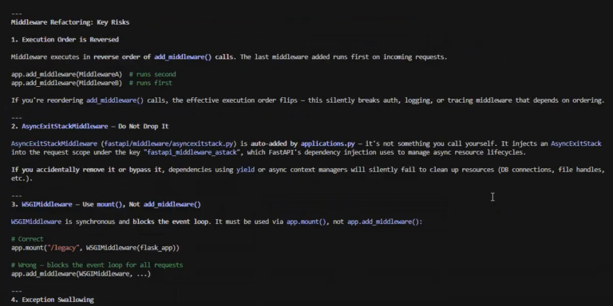This screenshot has height=306, width=613.
Task: Click the text "(DB connections, file handles,"
Action: tap(552, 170)
